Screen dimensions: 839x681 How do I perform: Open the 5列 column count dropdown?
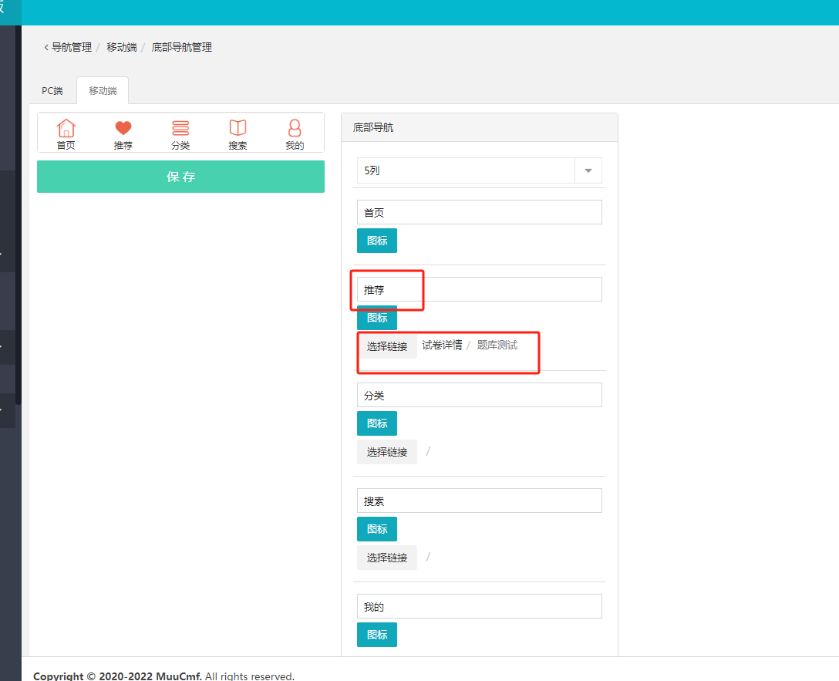click(479, 170)
